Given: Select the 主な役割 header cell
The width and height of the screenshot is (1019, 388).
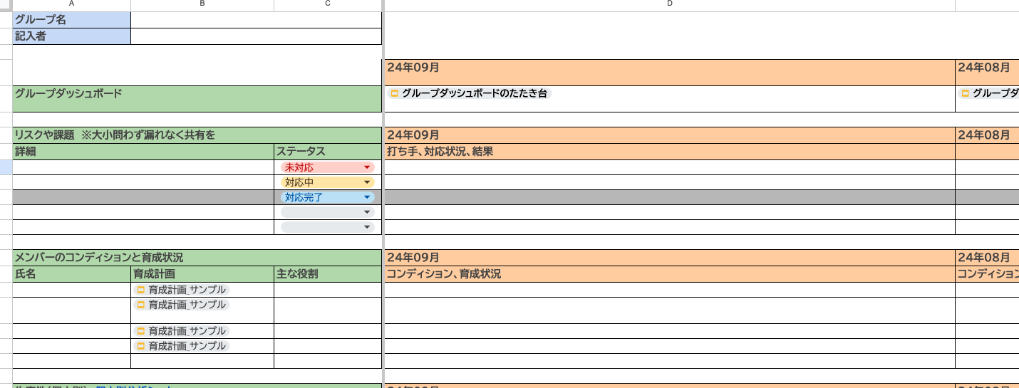Looking at the screenshot, I should click(328, 274).
